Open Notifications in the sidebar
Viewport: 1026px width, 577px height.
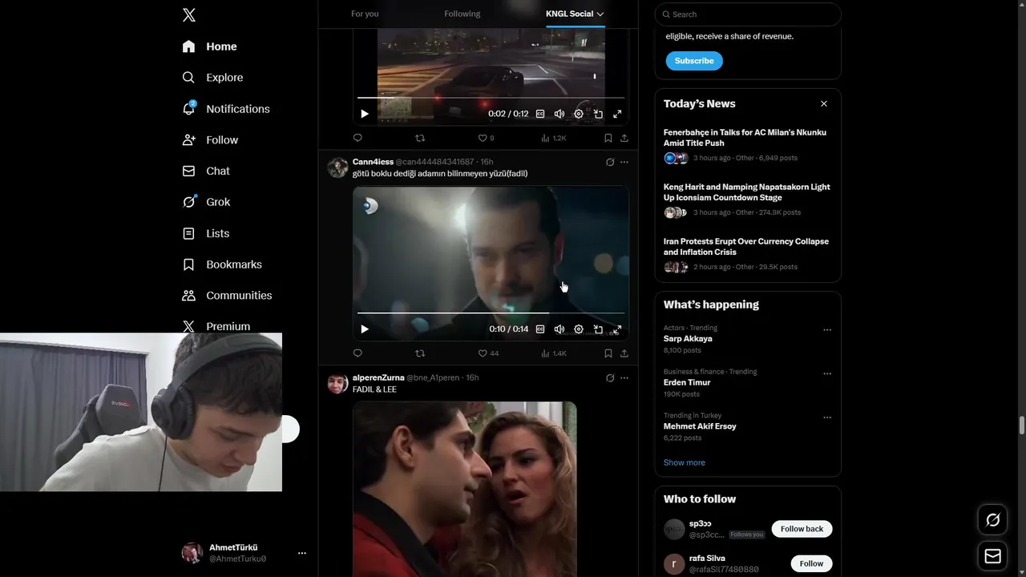coord(226,109)
